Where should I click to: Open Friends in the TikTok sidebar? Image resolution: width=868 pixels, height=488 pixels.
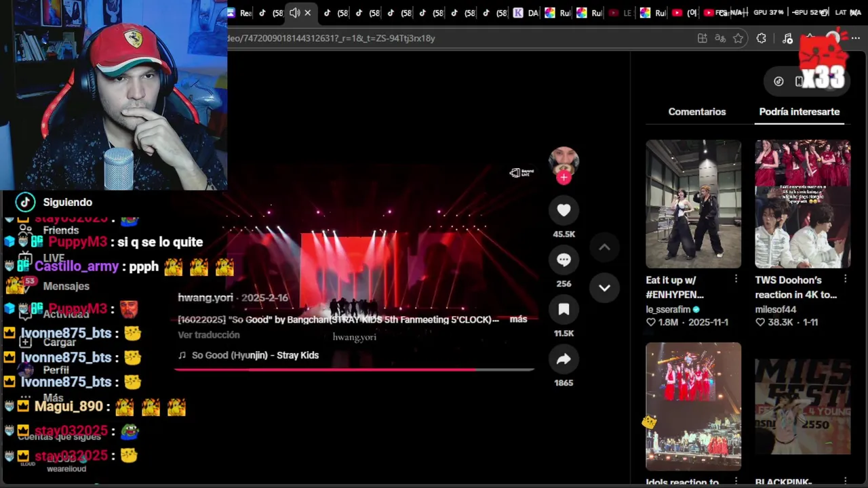60,230
